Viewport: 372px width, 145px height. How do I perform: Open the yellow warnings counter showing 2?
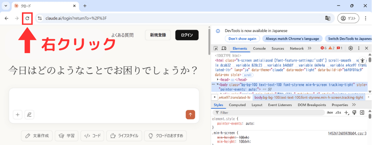[332, 48]
